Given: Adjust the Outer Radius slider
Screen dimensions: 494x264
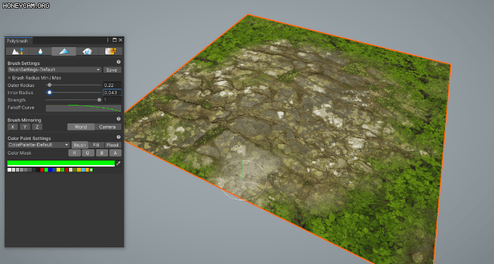Looking at the screenshot, I should pos(74,85).
